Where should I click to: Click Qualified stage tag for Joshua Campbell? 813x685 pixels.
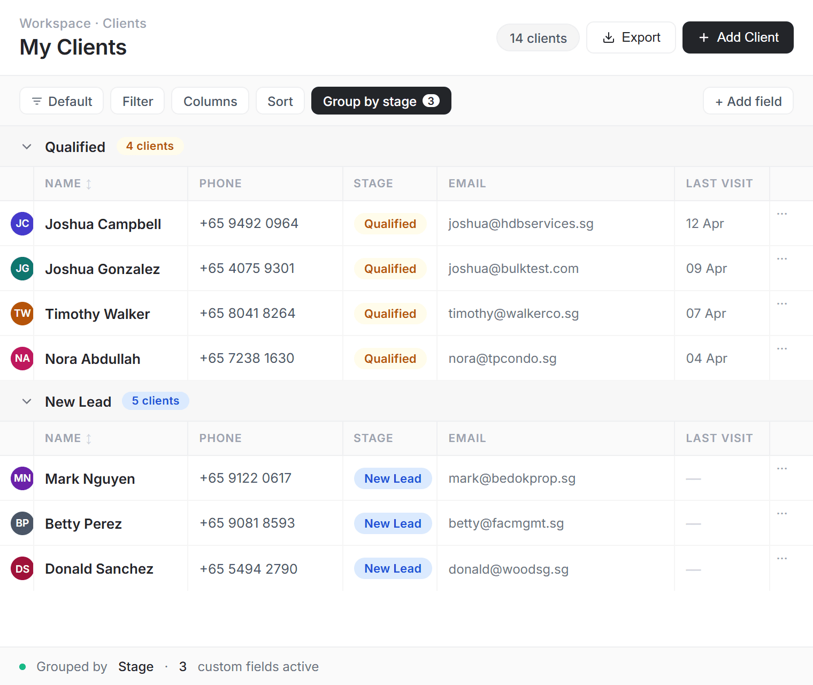(x=390, y=224)
